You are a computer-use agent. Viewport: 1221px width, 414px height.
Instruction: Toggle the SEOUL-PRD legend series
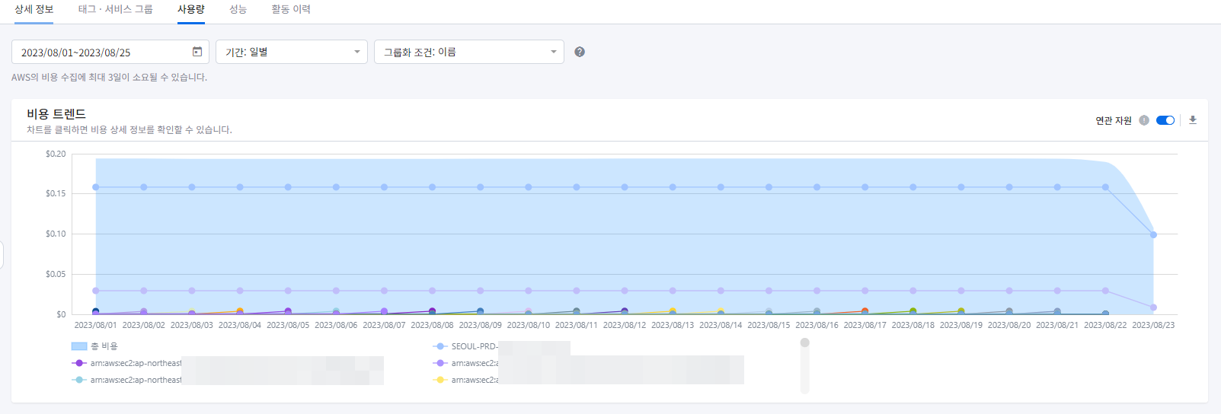465,346
